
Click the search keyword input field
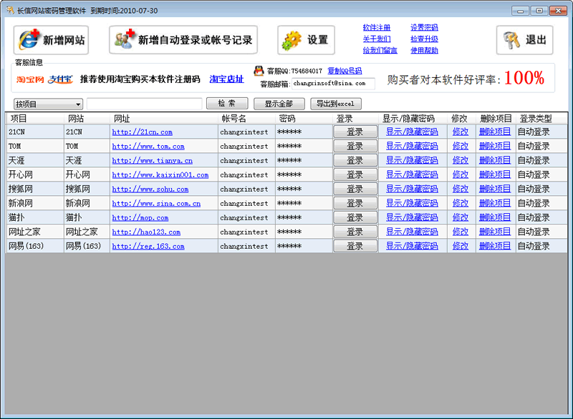click(x=145, y=104)
